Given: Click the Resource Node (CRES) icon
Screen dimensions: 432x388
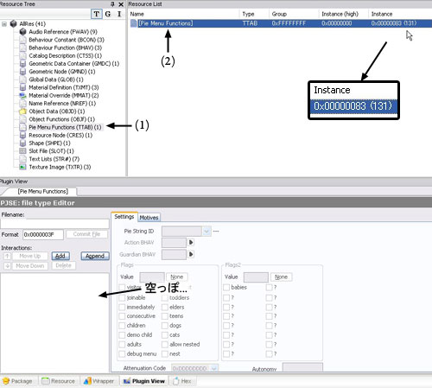Looking at the screenshot, I should (22, 135).
